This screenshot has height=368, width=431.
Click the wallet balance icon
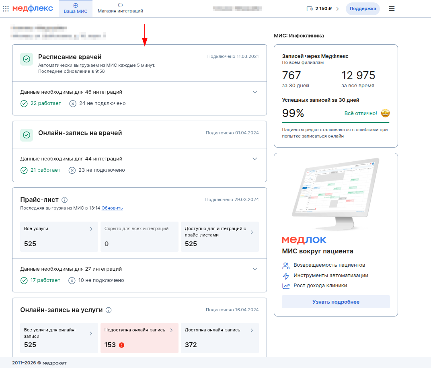point(309,8)
